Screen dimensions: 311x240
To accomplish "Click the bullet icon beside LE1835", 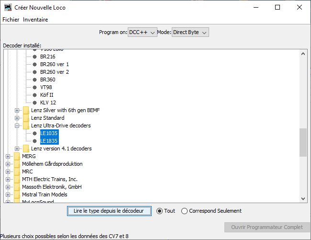I will (x=35, y=141).
